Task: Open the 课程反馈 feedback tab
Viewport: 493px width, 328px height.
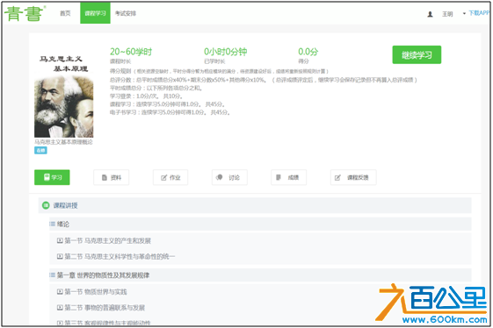Action: 353,178
